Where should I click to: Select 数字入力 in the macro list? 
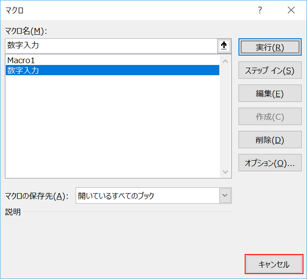113,70
